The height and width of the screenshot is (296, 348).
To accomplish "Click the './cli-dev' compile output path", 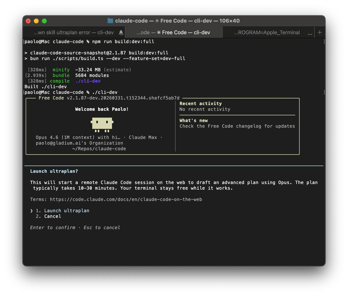I will [88, 81].
